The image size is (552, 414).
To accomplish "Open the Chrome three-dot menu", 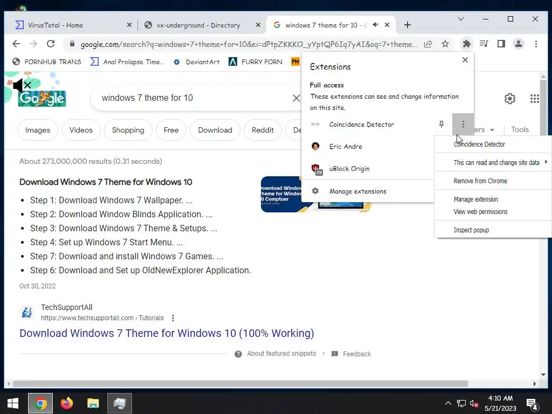I will (x=536, y=44).
